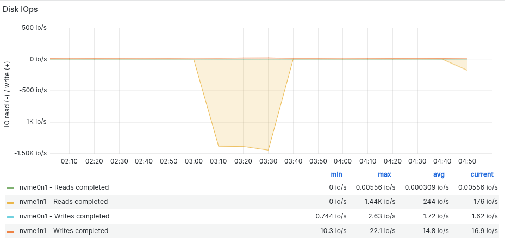Click the 03:00 time axis label
This screenshot has height=238, width=505.
194,161
